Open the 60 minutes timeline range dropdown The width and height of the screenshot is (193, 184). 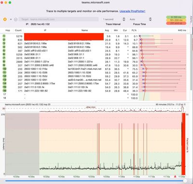pos(185,105)
